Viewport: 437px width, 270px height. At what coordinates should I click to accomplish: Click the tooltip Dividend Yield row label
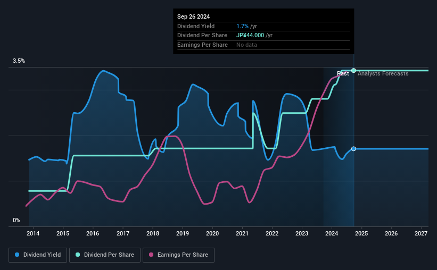coord(196,26)
